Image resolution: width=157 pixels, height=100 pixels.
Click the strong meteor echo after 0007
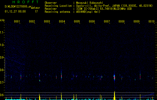[115, 77]
